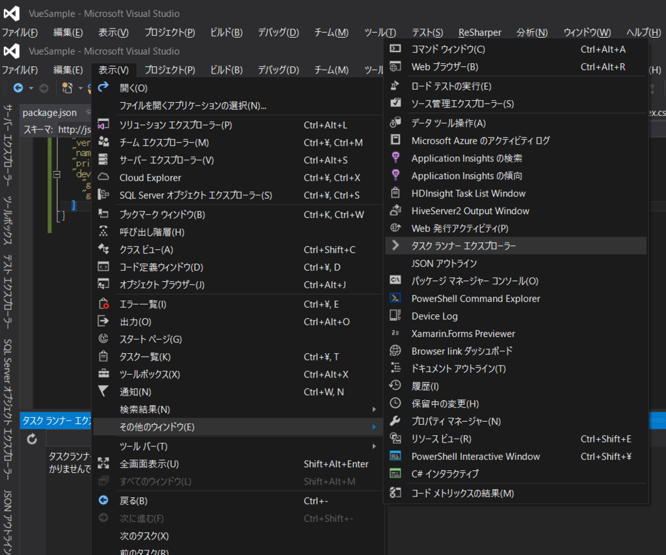Click the Command Window icon in submenu
The image size is (666, 555).
tap(395, 48)
